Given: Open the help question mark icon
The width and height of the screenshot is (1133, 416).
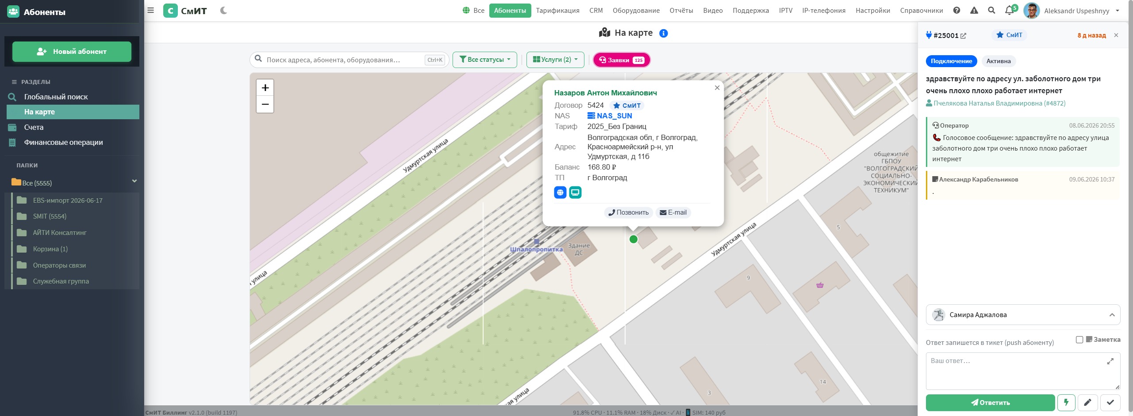Looking at the screenshot, I should [x=956, y=10].
